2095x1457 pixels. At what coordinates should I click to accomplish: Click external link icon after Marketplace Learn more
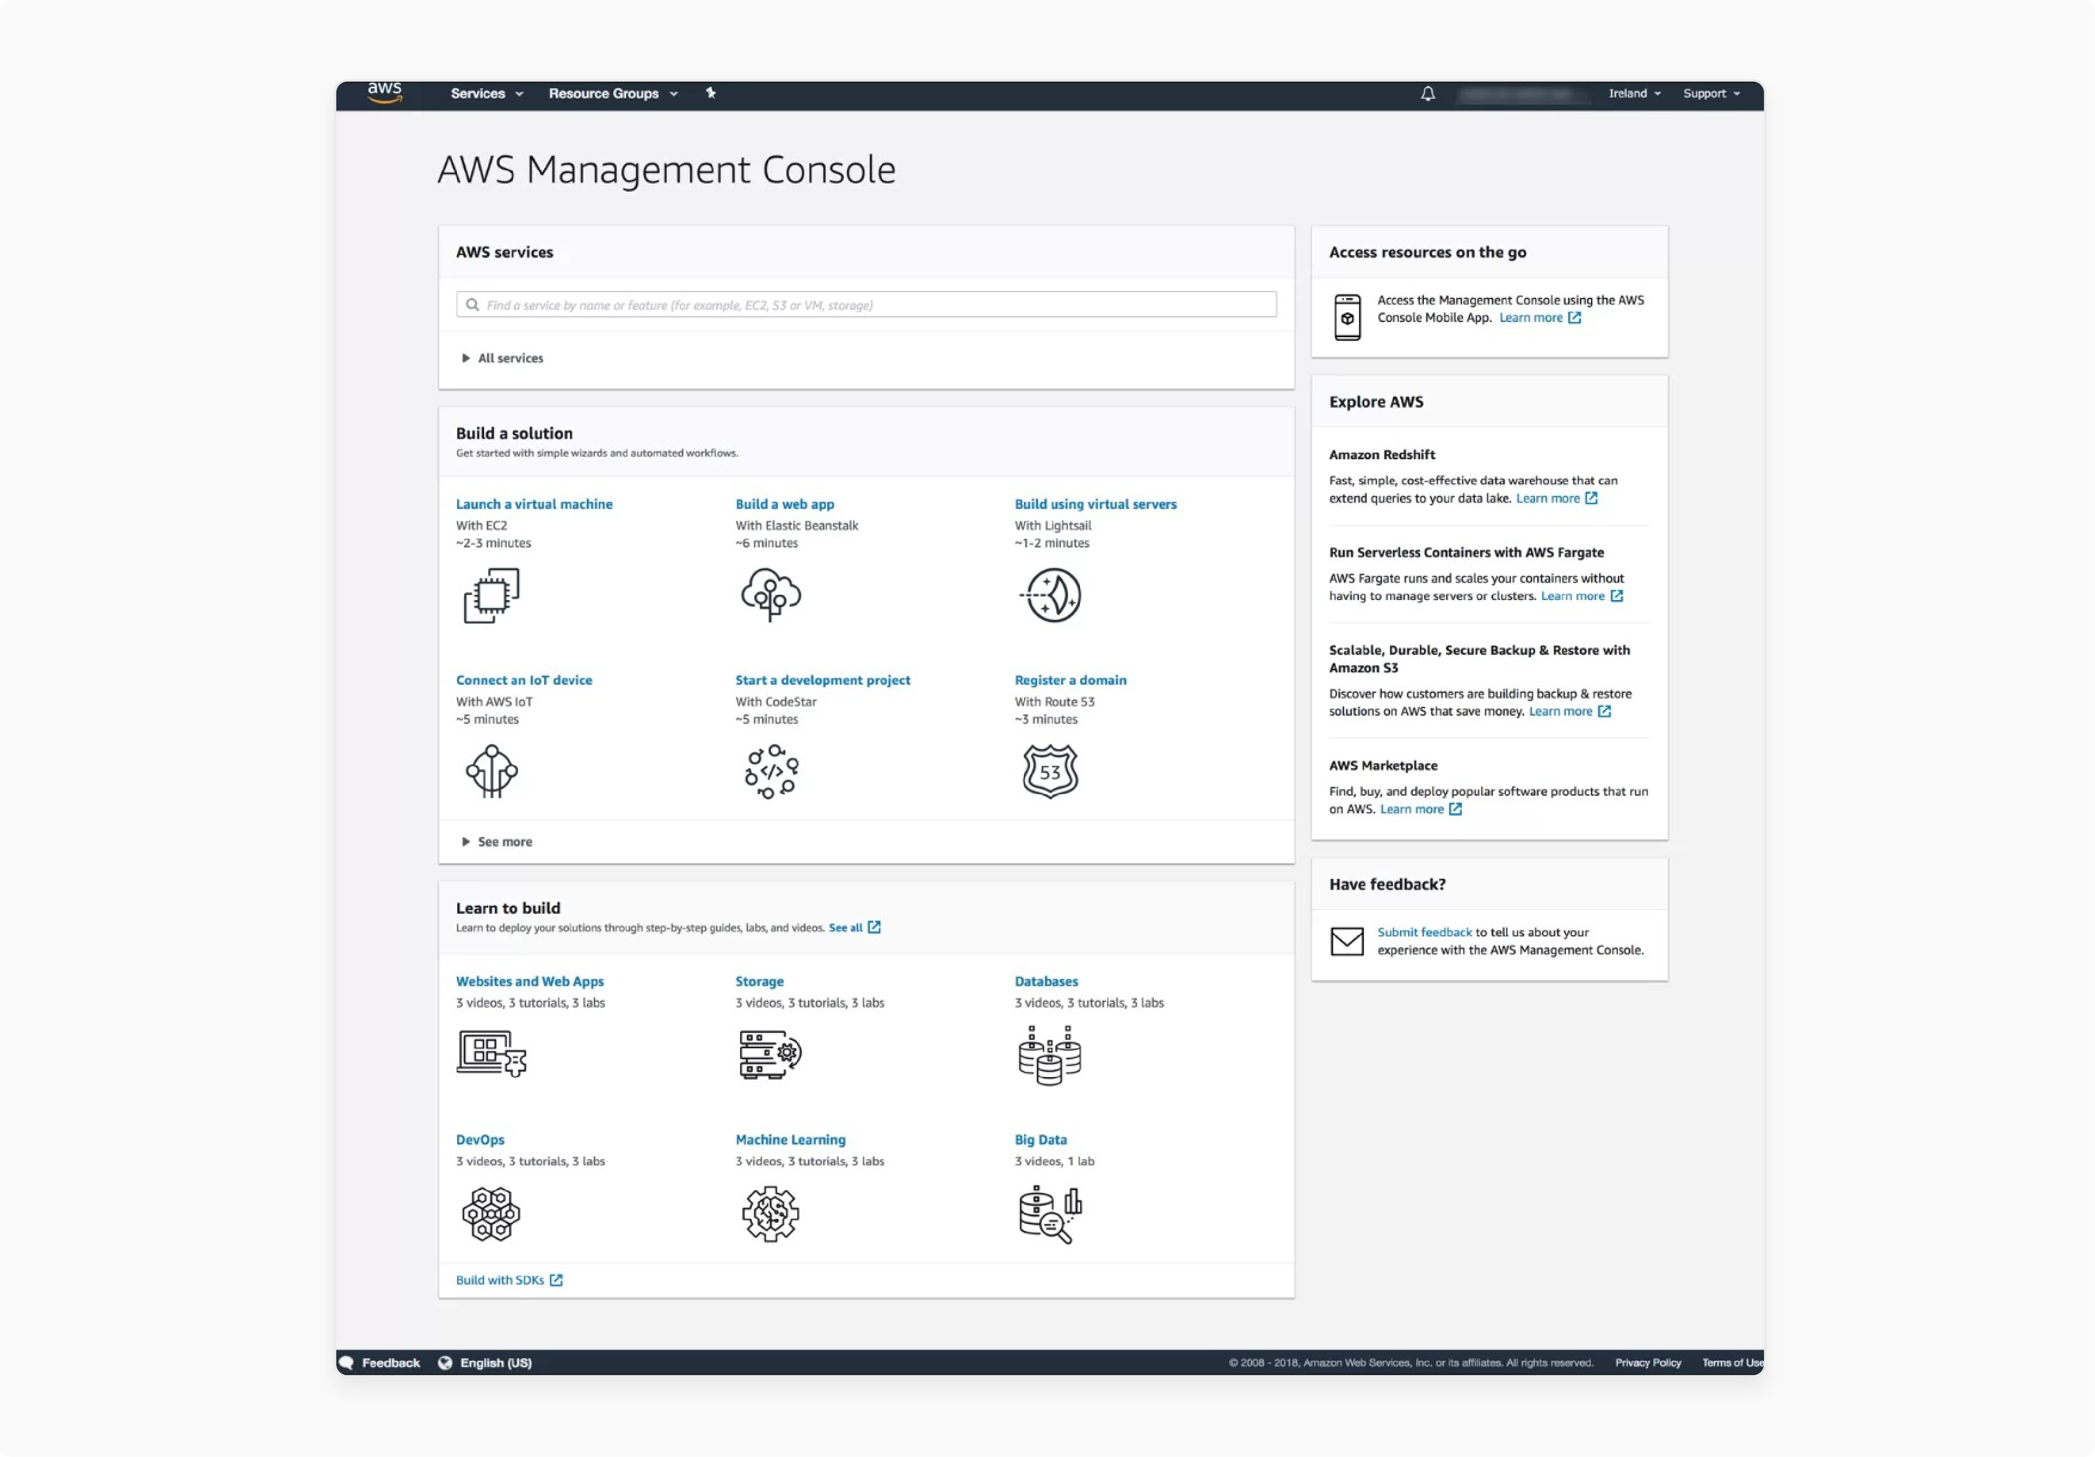click(x=1456, y=809)
